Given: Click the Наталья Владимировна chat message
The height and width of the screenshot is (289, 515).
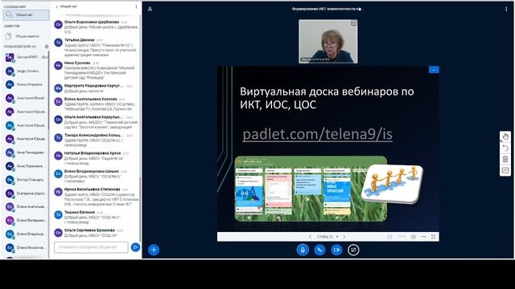Looking at the screenshot, I should 96,158.
